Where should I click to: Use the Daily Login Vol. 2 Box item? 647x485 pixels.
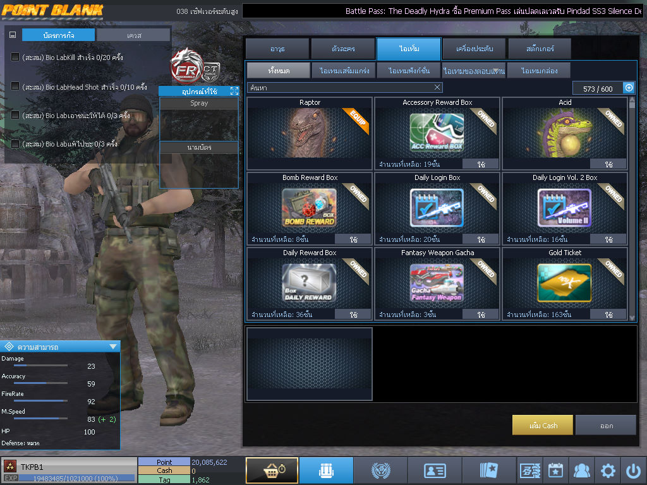pos(608,239)
